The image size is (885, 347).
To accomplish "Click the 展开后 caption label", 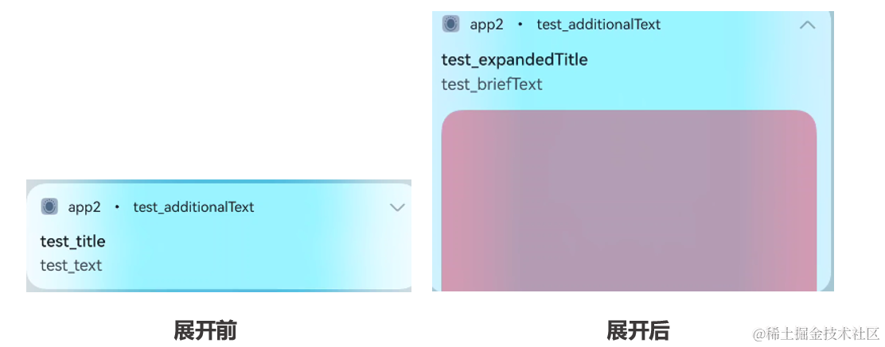I will pyautogui.click(x=637, y=330).
